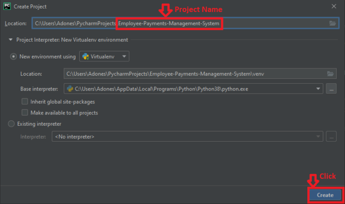The height and width of the screenshot is (204, 345).
Task: Select the Existing interpreter radio button
Action: click(x=11, y=124)
